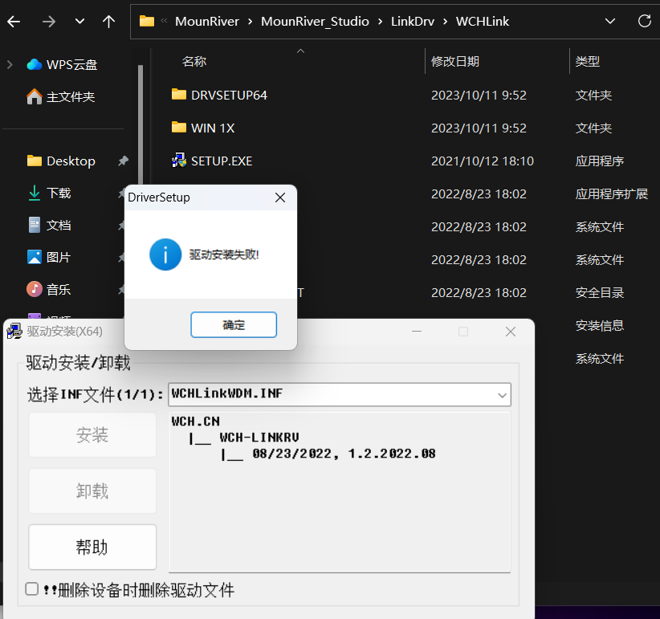Enable 删除设备时删除驱动文件 checkbox
This screenshot has width=660, height=619.
pyautogui.click(x=32, y=588)
